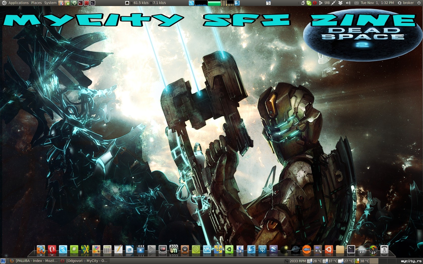Open the broker user menu
The height and width of the screenshot is (264, 423).
[406, 3]
